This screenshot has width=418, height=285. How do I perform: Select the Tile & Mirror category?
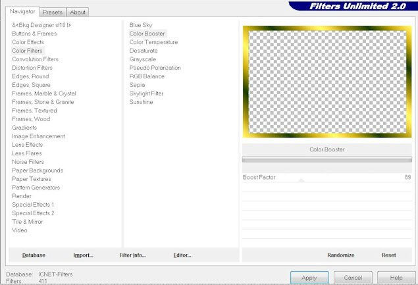tap(28, 222)
